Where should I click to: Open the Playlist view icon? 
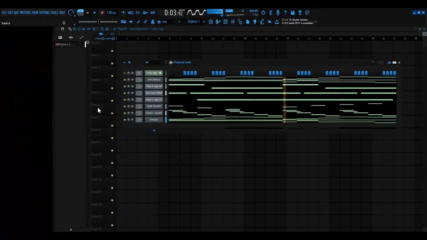pos(211,22)
